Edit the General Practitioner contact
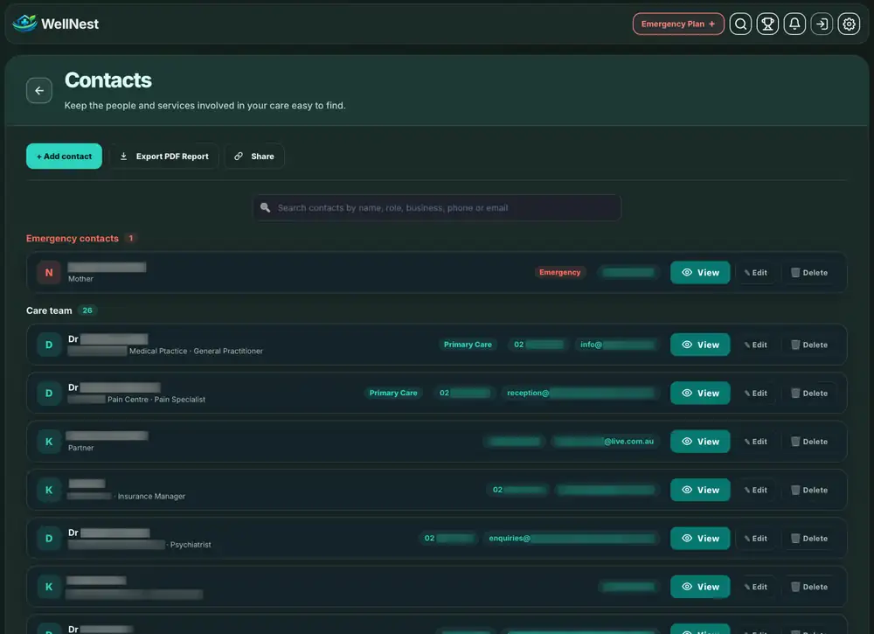The image size is (874, 634). [755, 345]
